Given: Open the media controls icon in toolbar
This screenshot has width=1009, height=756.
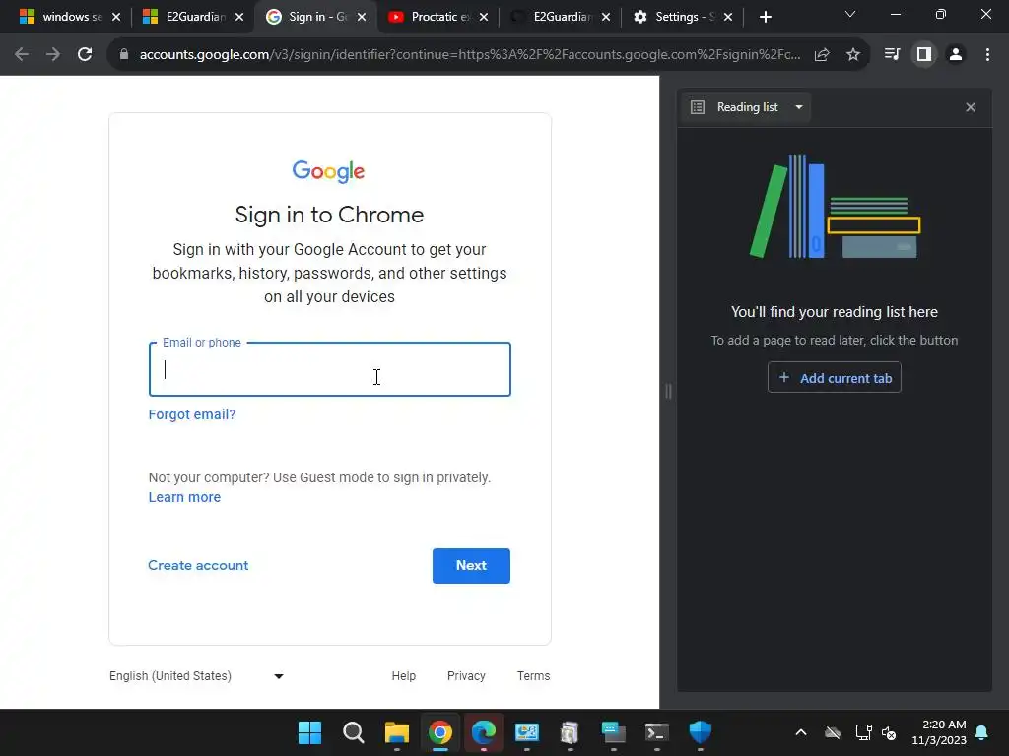Looking at the screenshot, I should 892,55.
